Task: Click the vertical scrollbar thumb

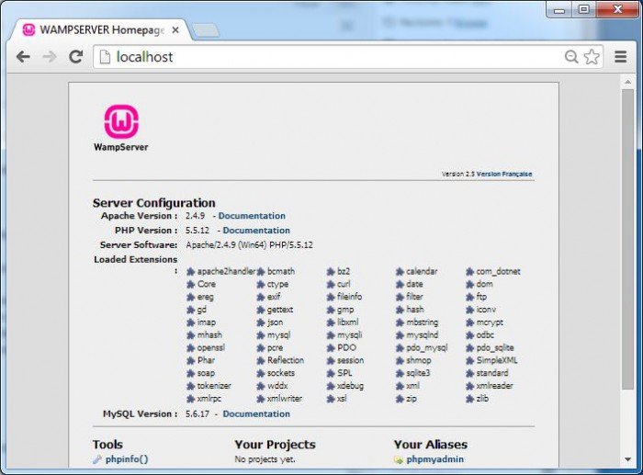Action: point(627,239)
